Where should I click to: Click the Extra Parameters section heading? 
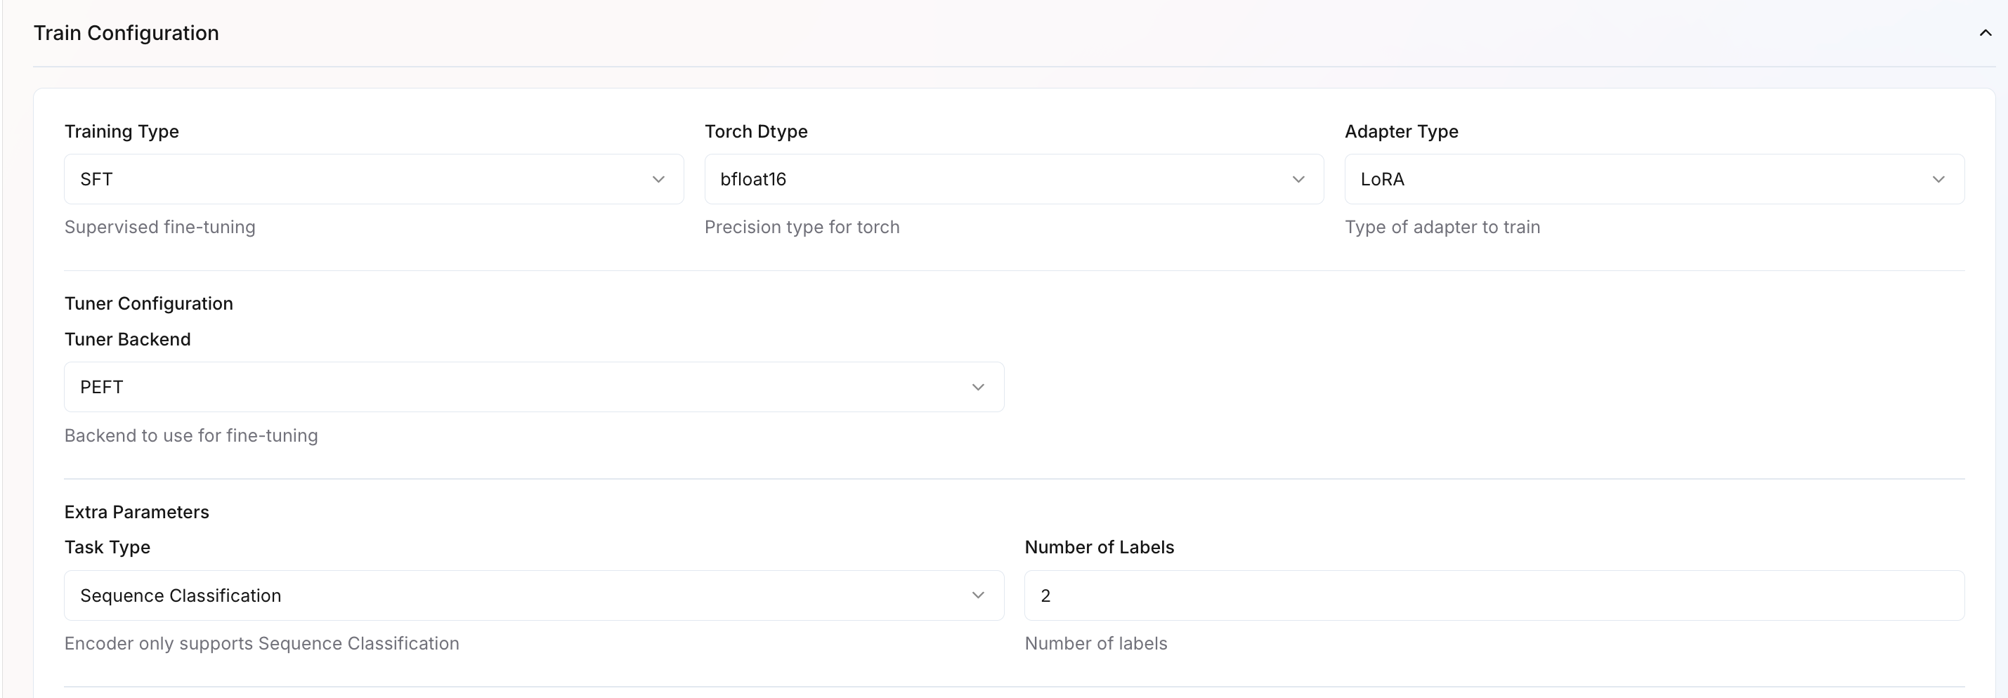pyautogui.click(x=136, y=512)
